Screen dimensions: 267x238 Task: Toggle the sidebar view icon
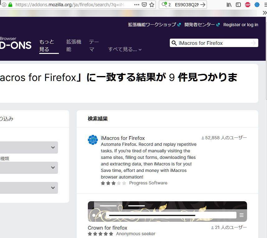click(238, 5)
